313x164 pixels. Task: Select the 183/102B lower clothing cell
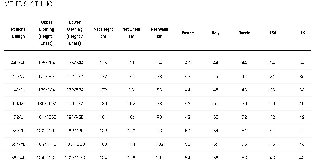pos(75,144)
